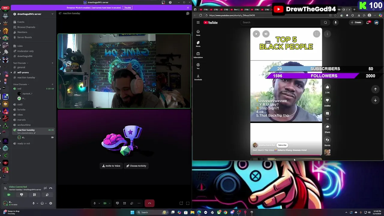The height and width of the screenshot is (216, 384).
Task: Toggle noise suppression in Video Connected panel
Action: (45, 188)
